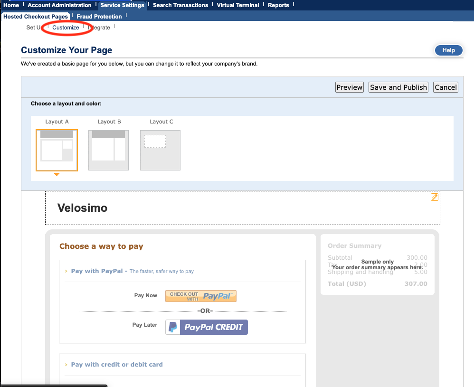
Task: Switch to Fraud Protection tab
Action: click(99, 17)
